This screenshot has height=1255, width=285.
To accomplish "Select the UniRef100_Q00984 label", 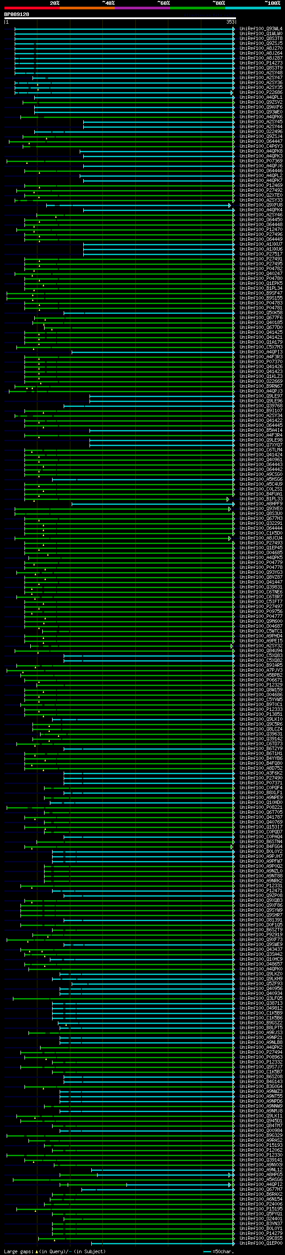I will [x=261, y=1131].
